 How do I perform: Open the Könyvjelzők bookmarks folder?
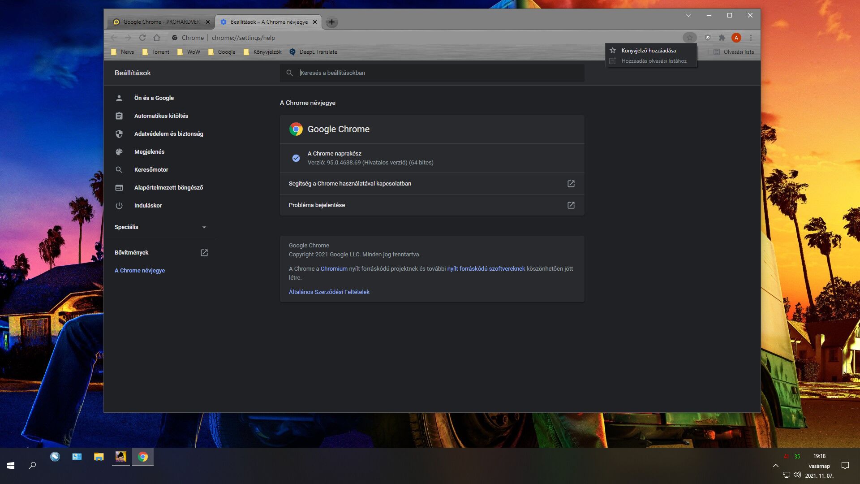click(x=263, y=52)
